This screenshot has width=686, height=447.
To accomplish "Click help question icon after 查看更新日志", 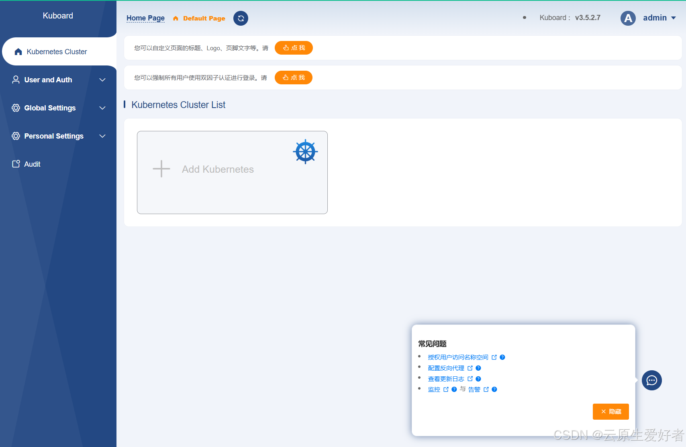I will click(x=478, y=379).
